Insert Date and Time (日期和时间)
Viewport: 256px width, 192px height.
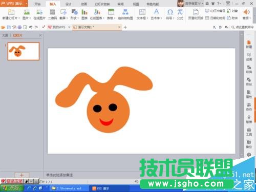(215, 18)
